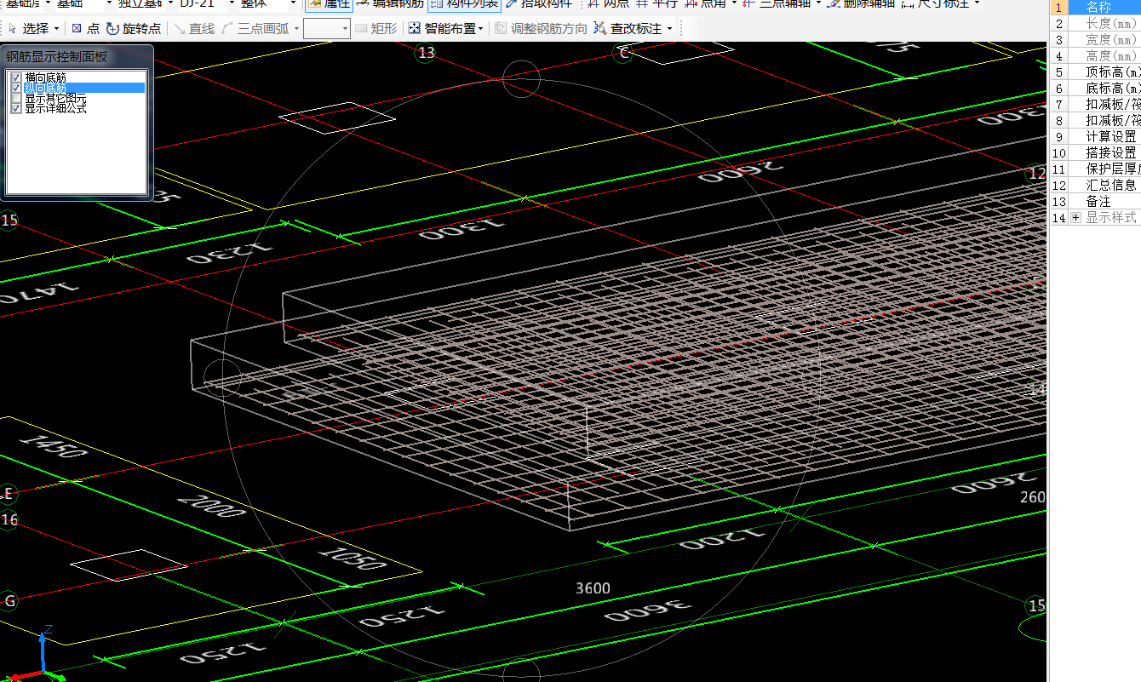Image resolution: width=1141 pixels, height=682 pixels.
Task: Open the arrow beside 三点画弧
Action: (x=296, y=29)
